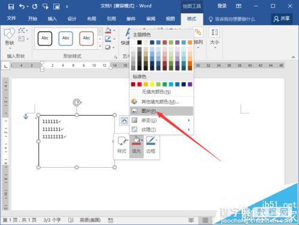This screenshot has height=225, width=299.
Task: Open the ribbon Shape Effects icon
Action: 108,47
